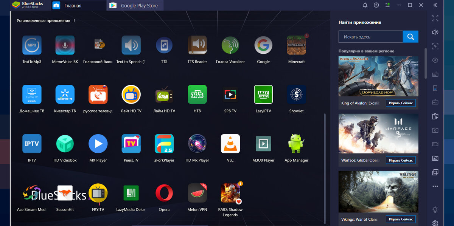Screen dimensions: 454x226
Task: Launch the app labeled MX Player
Action: tap(98, 144)
